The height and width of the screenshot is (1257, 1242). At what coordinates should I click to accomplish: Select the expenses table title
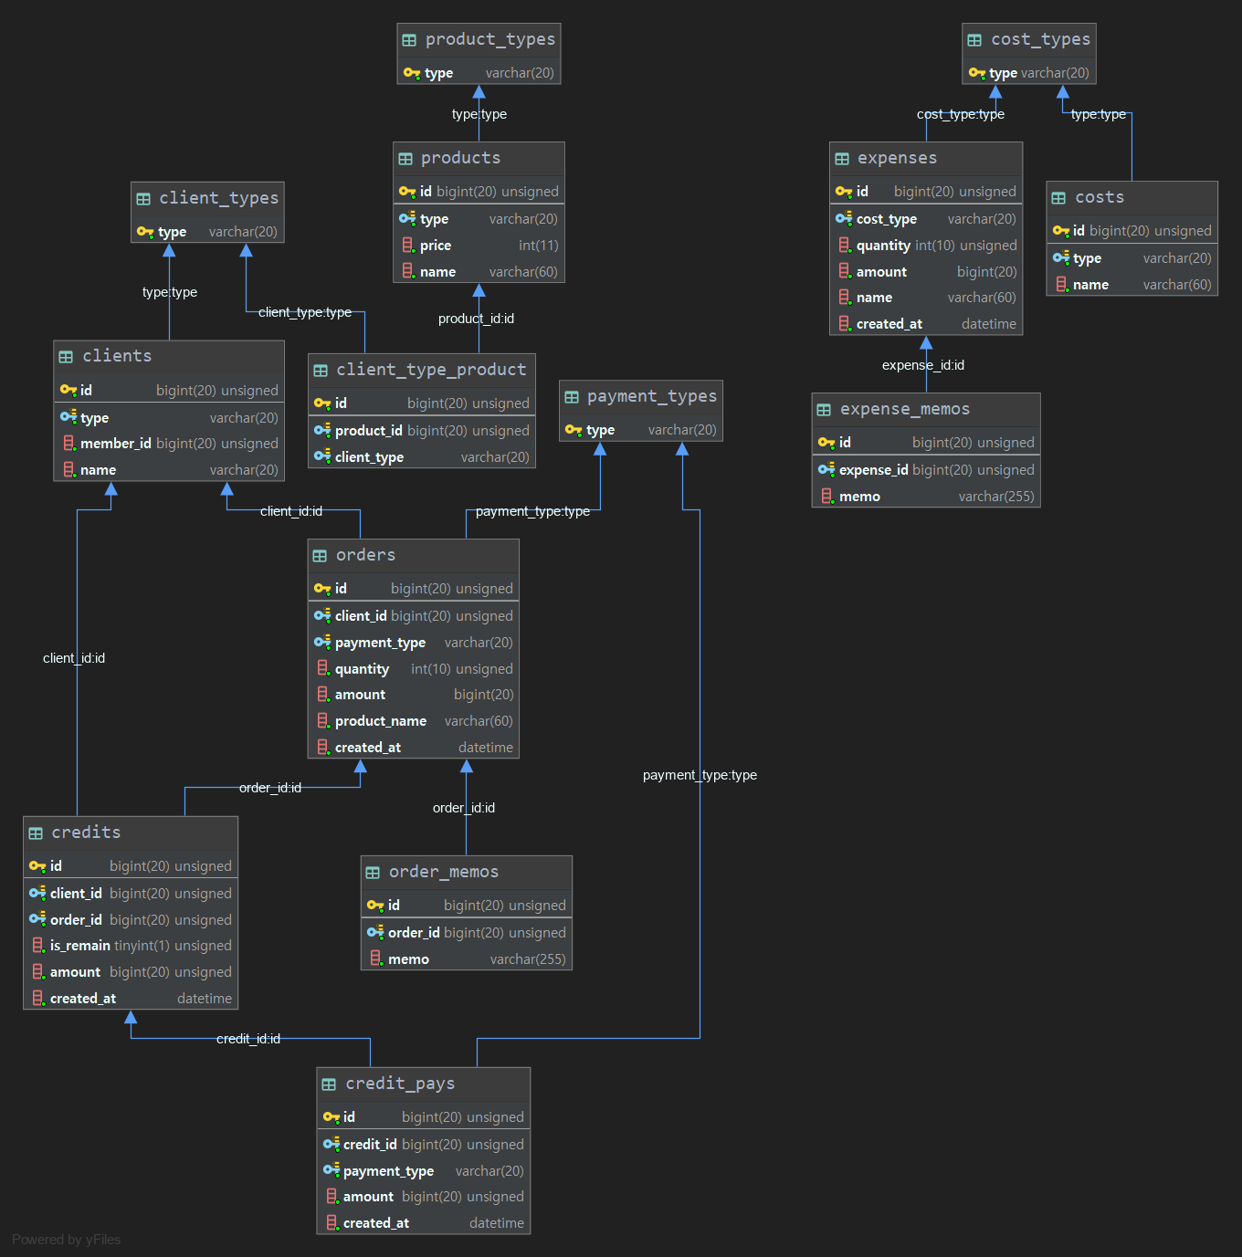click(x=898, y=158)
